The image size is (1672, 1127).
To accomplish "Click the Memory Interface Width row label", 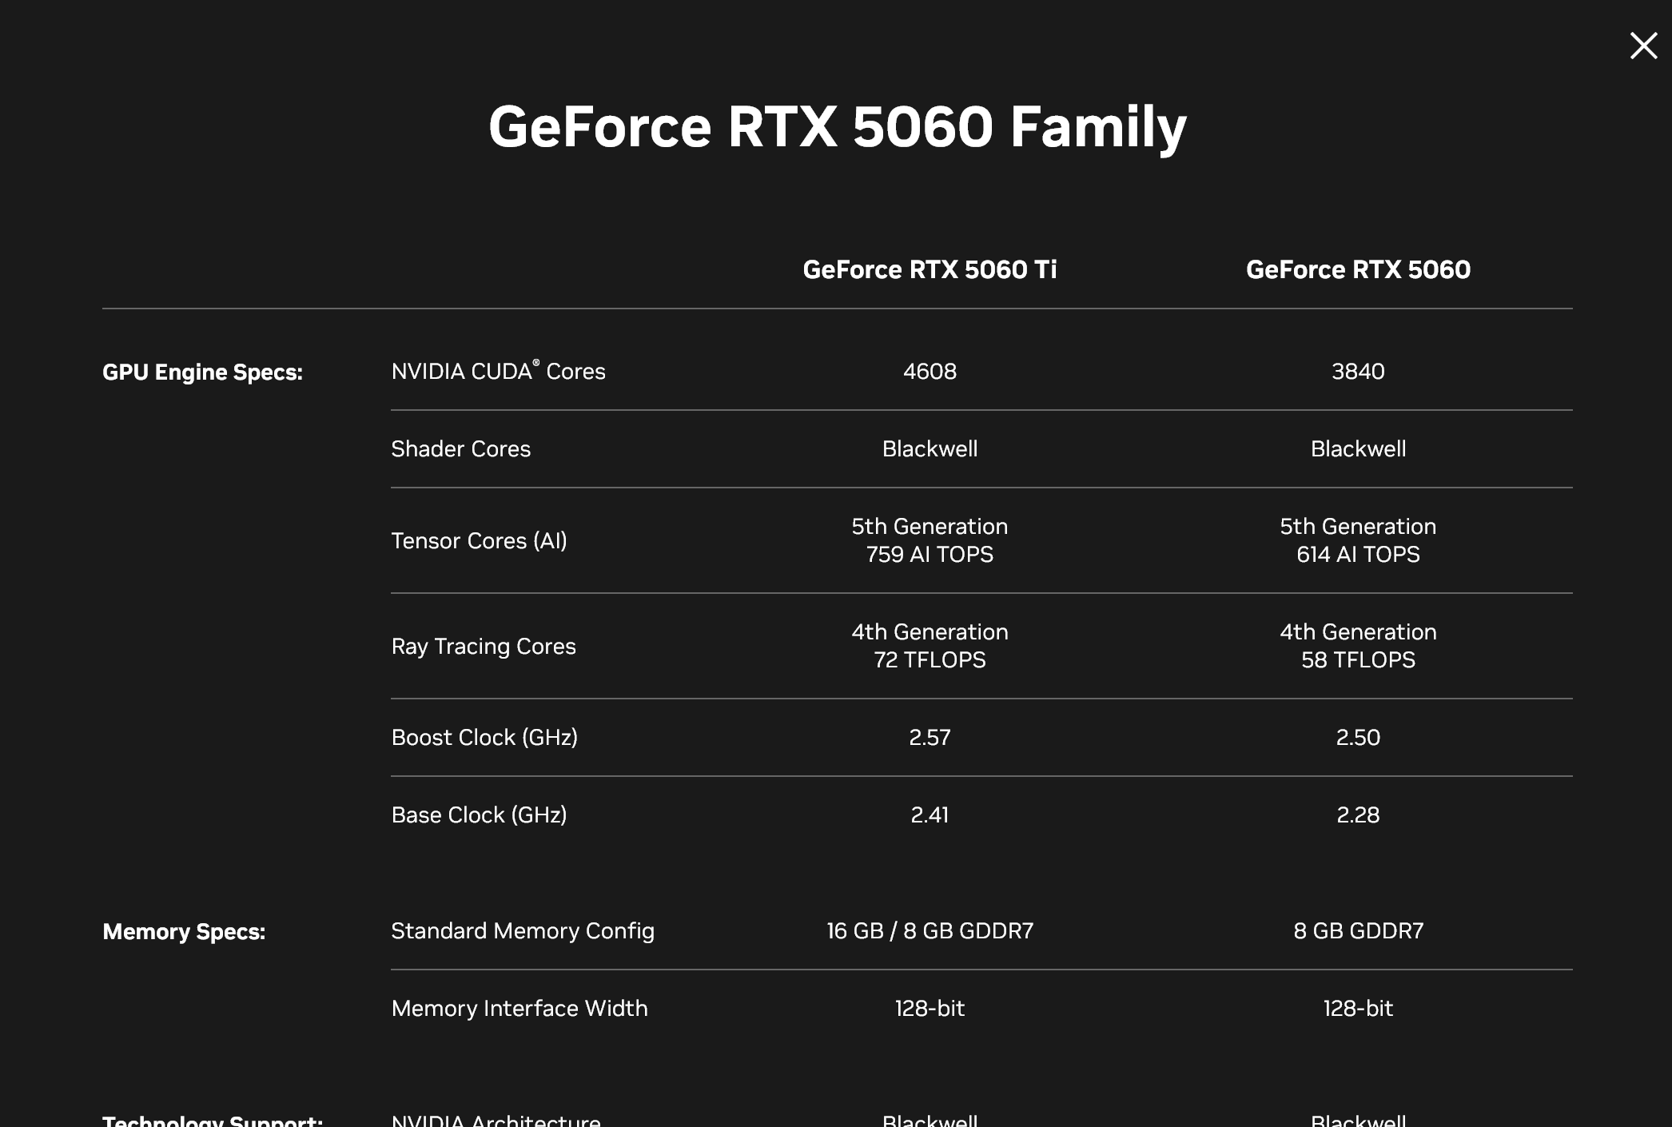I will point(520,1008).
